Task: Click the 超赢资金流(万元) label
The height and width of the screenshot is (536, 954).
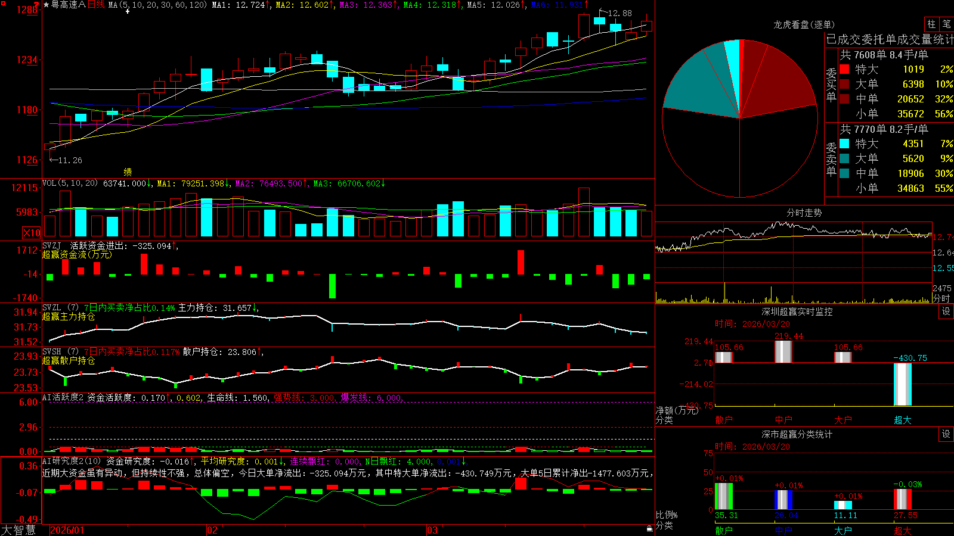Action: point(77,254)
